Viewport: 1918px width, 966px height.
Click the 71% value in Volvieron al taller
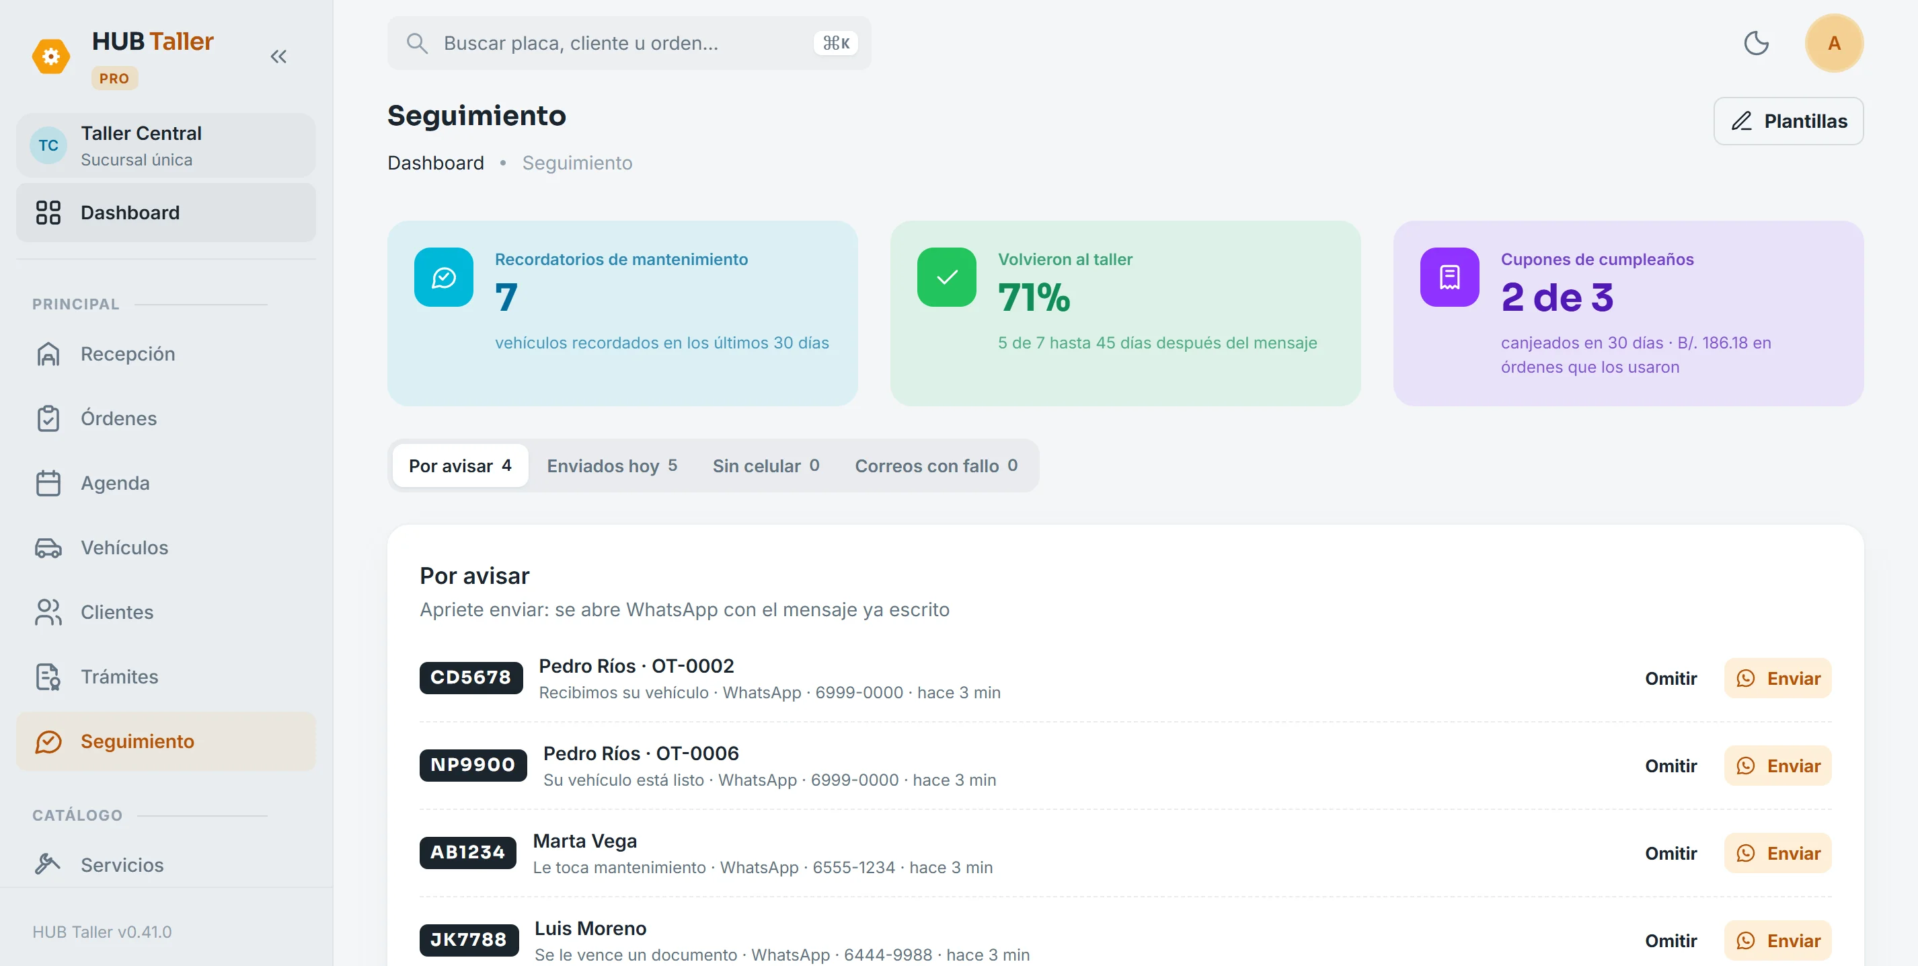pos(1034,297)
